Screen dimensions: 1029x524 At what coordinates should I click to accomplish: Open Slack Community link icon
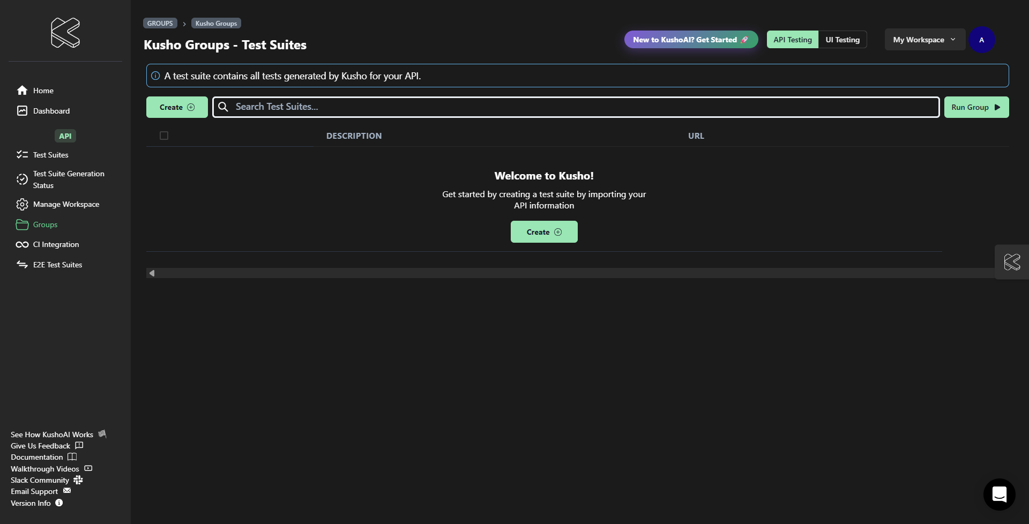pyautogui.click(x=78, y=480)
